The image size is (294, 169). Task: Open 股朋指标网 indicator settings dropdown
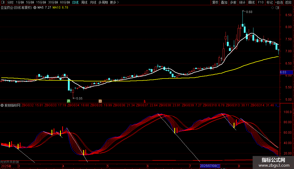coord(2,105)
